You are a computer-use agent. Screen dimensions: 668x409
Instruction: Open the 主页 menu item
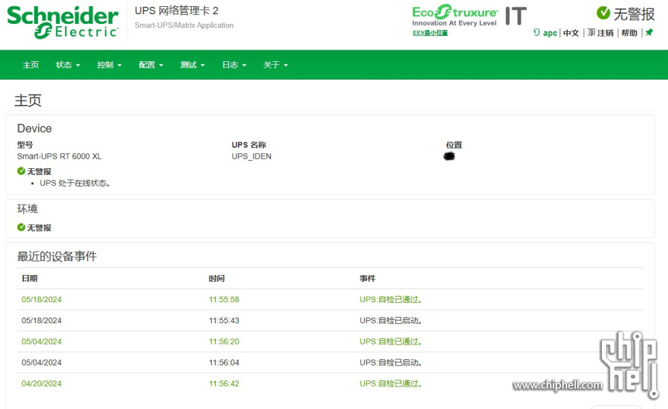[31, 65]
